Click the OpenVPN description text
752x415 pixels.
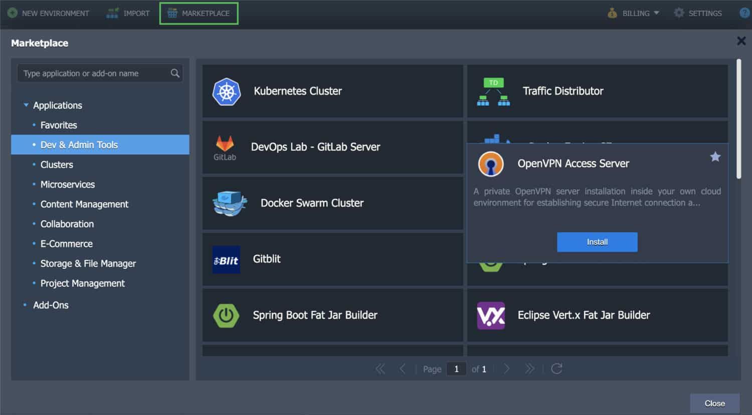click(x=597, y=197)
